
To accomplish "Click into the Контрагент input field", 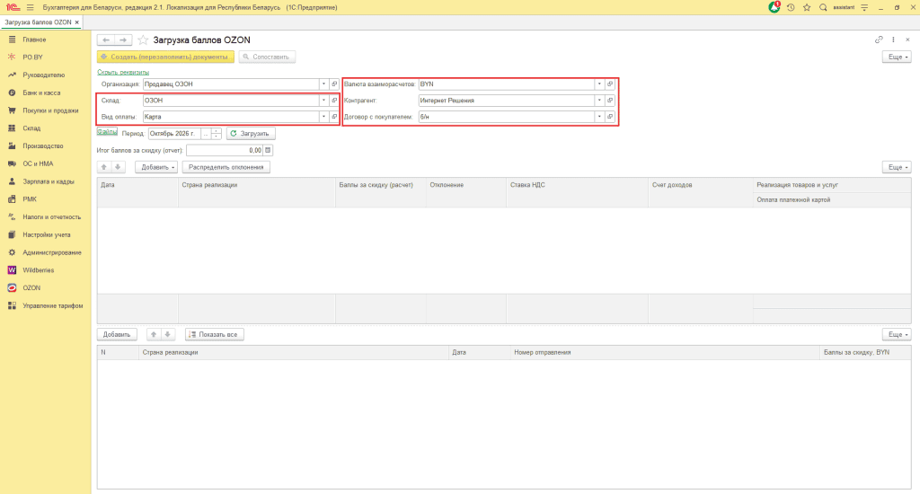I will coord(507,101).
